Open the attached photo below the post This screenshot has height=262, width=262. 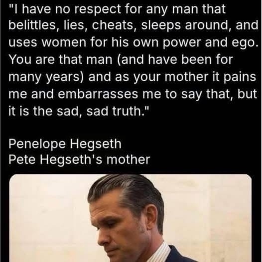tap(131, 218)
